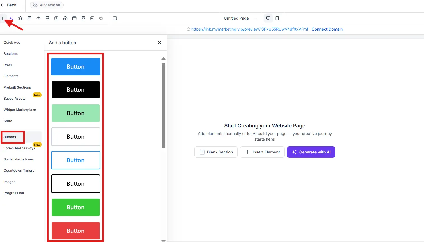
Task: Open the terminal script icon
Action: click(92, 18)
